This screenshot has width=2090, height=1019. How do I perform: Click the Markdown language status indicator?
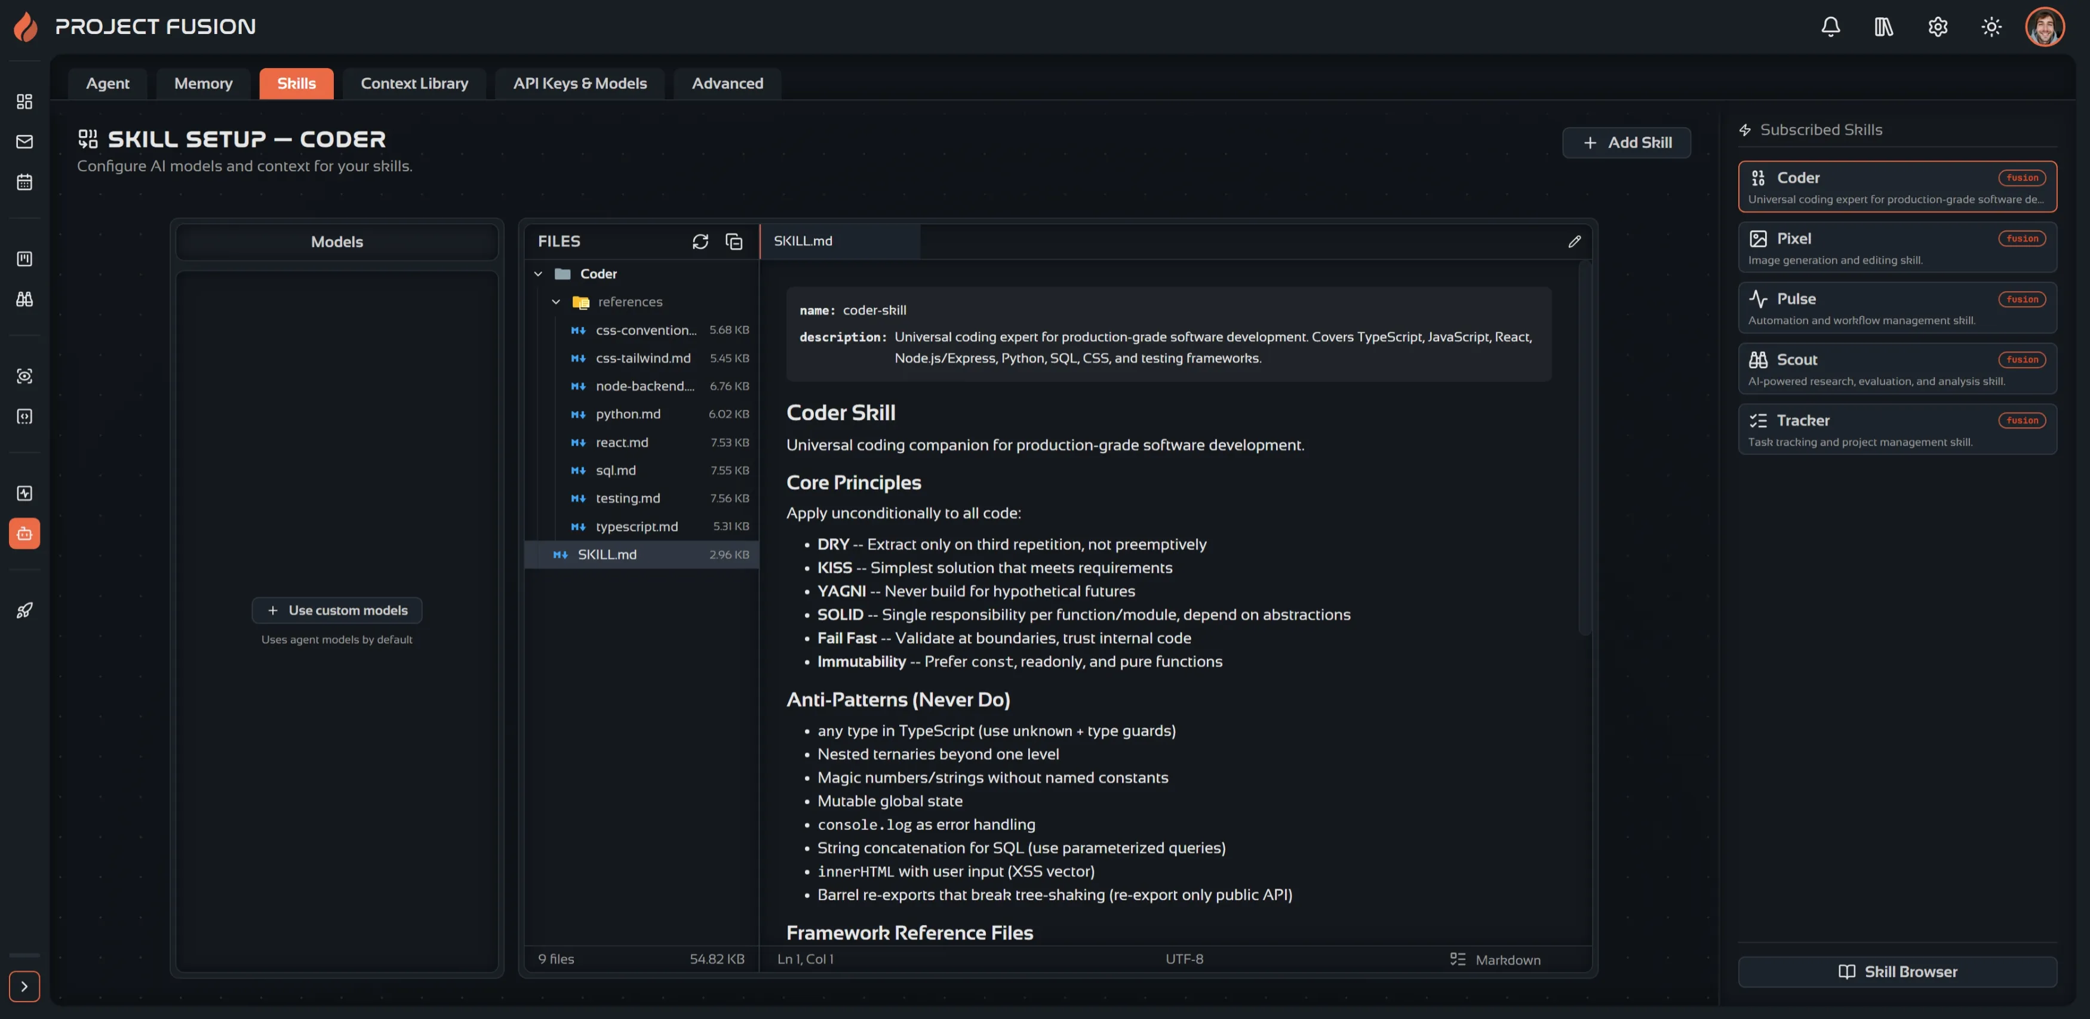[x=1495, y=960]
